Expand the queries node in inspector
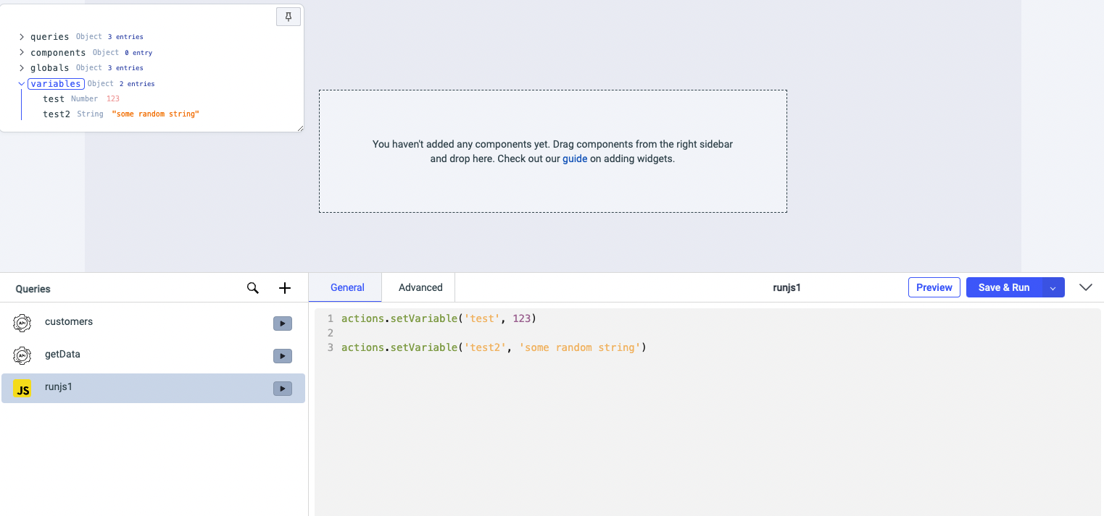Screen dimensions: 1104x516 tap(22, 37)
